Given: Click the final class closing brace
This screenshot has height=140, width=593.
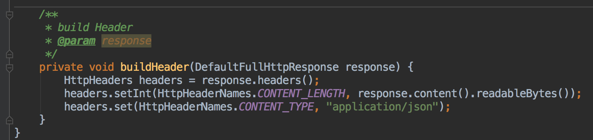Looking at the screenshot, I should coord(17,132).
